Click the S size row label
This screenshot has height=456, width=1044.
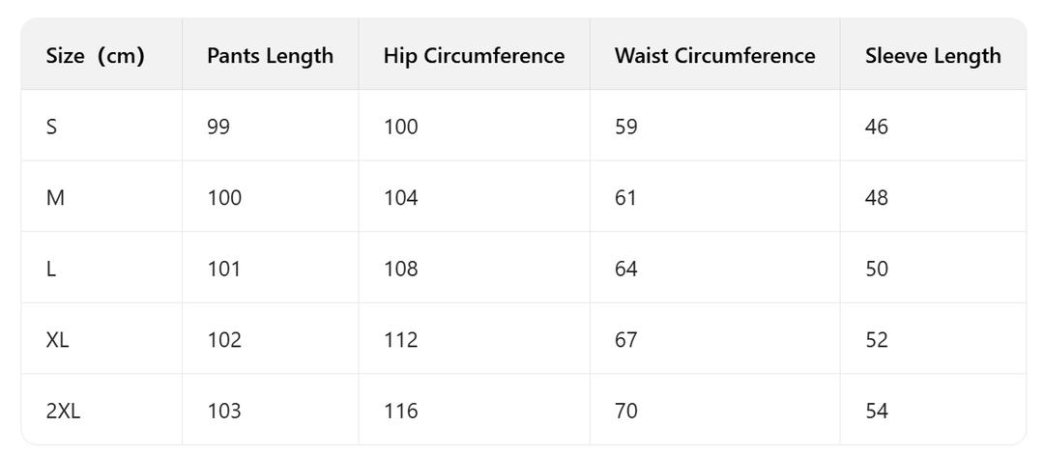point(52,127)
